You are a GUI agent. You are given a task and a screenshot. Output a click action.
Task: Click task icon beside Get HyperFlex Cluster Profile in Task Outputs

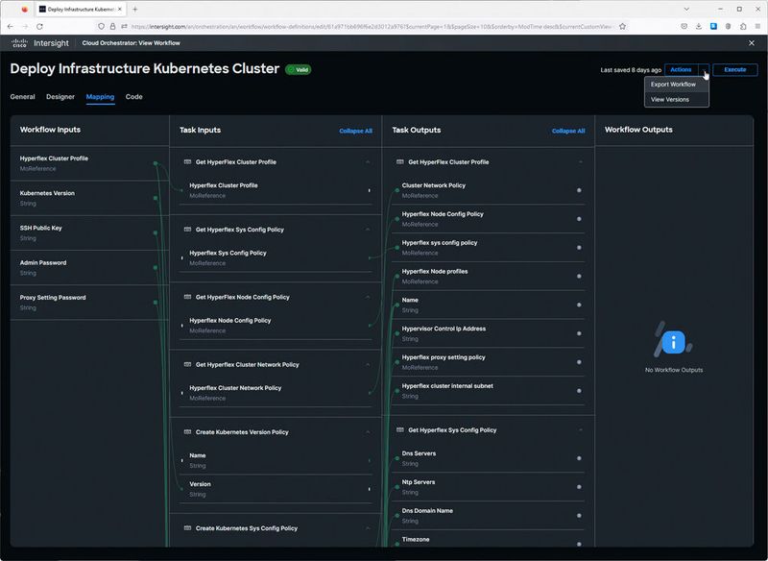399,161
